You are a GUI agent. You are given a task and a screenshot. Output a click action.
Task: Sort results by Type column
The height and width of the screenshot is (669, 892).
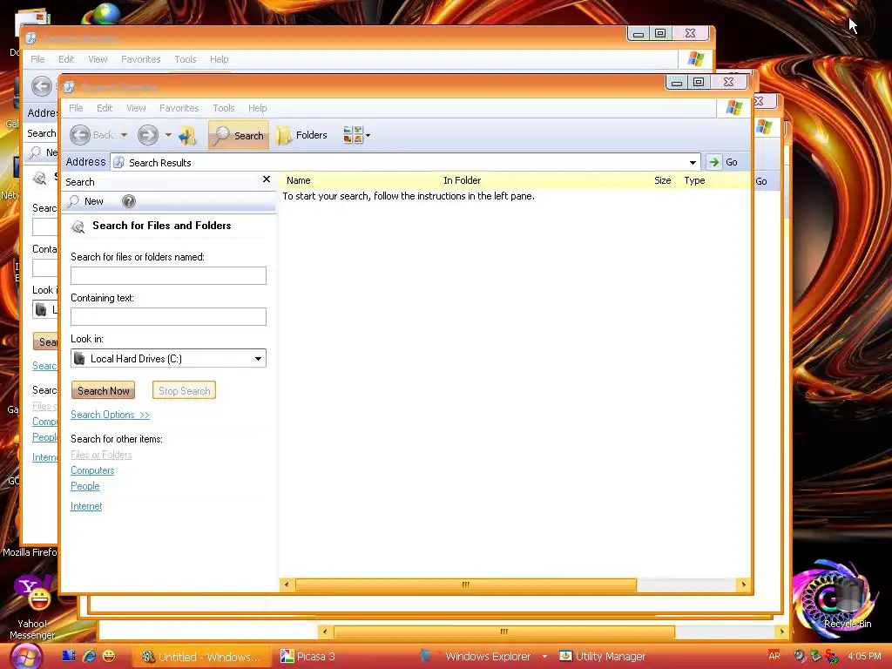point(694,180)
